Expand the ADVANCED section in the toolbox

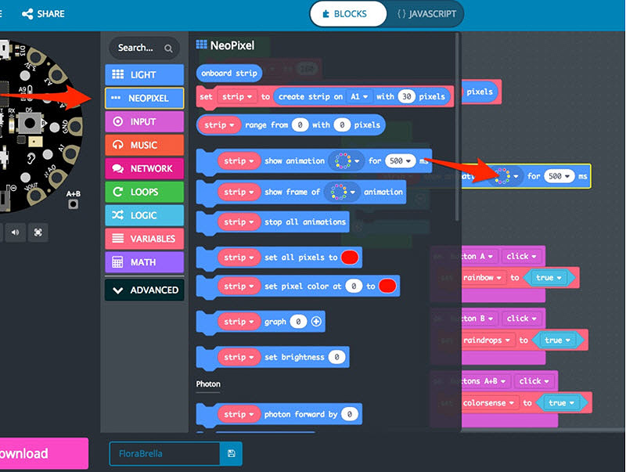tap(144, 290)
